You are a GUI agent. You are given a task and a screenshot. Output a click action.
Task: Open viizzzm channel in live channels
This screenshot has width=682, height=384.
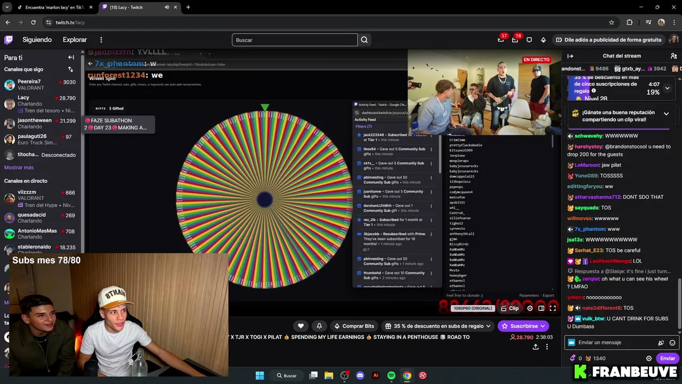pos(40,198)
